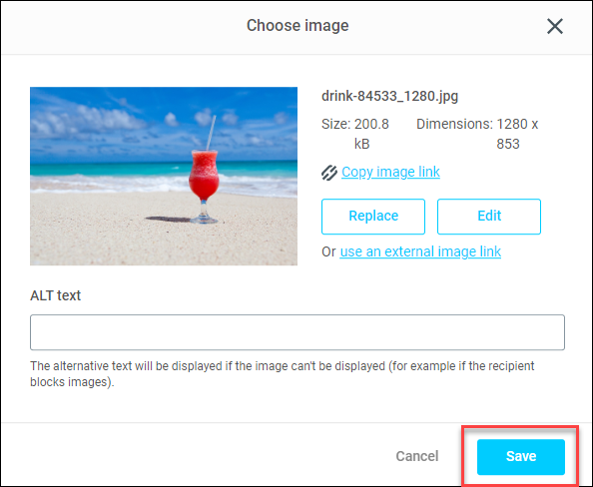Close the Choose image dialog
Screen dimensions: 593x487
click(555, 27)
